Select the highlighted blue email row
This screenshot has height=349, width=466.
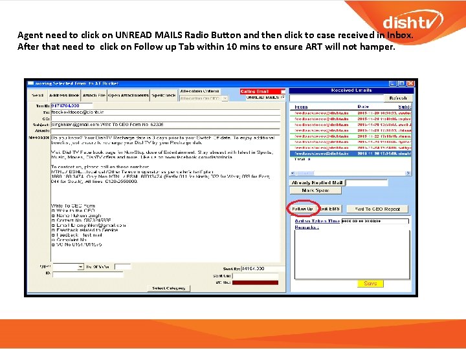pyautogui.click(x=351, y=153)
